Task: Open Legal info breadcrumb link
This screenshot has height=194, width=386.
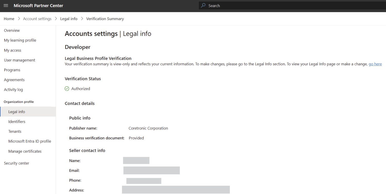Action: tap(69, 19)
